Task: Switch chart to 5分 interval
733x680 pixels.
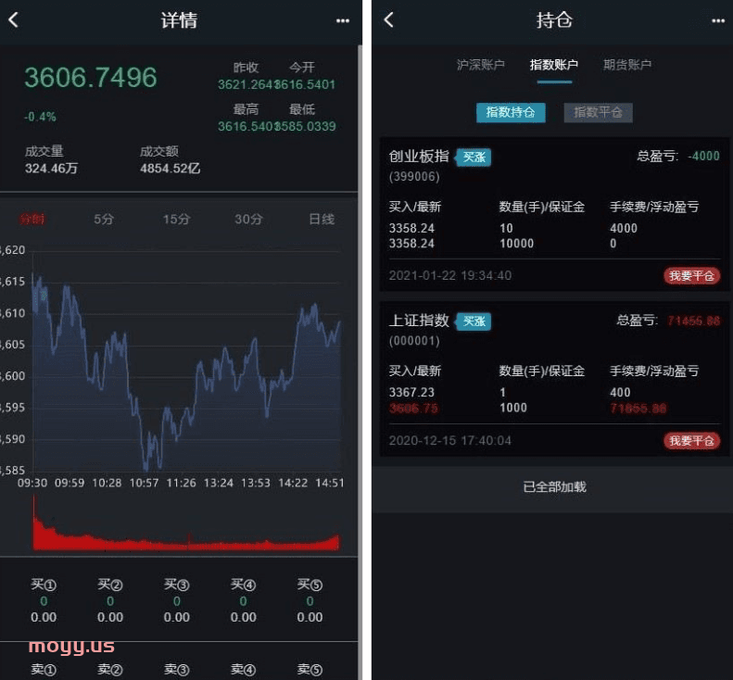Action: [104, 219]
